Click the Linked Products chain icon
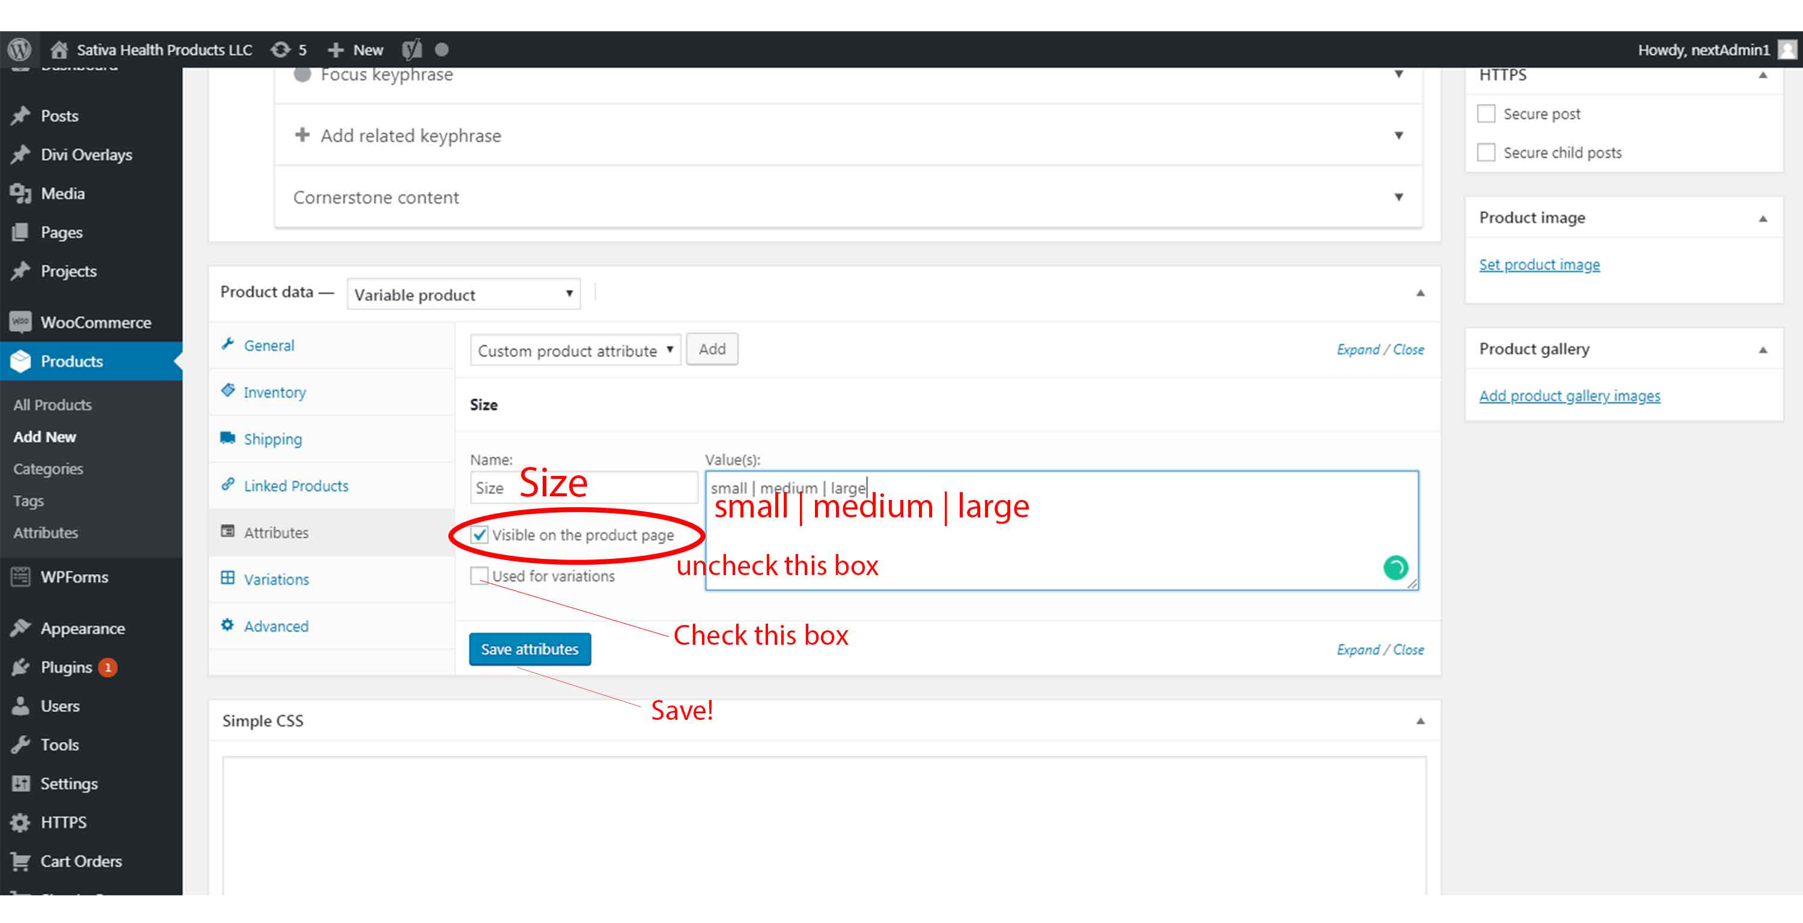This screenshot has height=923, width=1803. [227, 484]
